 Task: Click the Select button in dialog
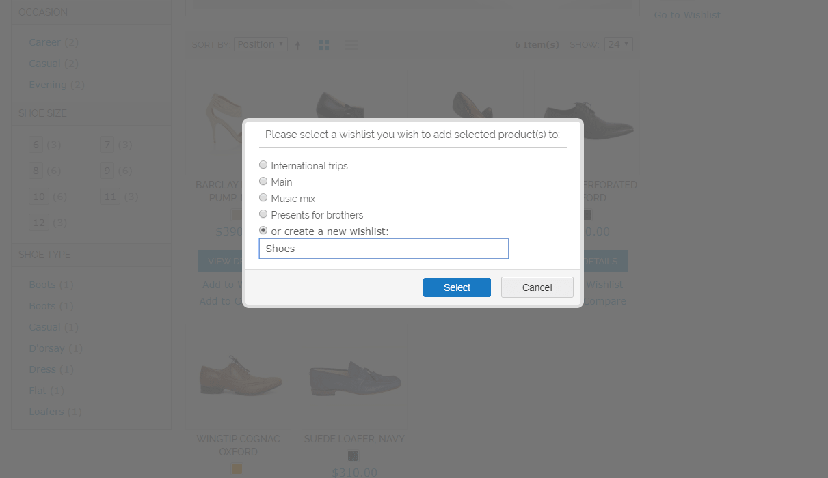click(457, 287)
